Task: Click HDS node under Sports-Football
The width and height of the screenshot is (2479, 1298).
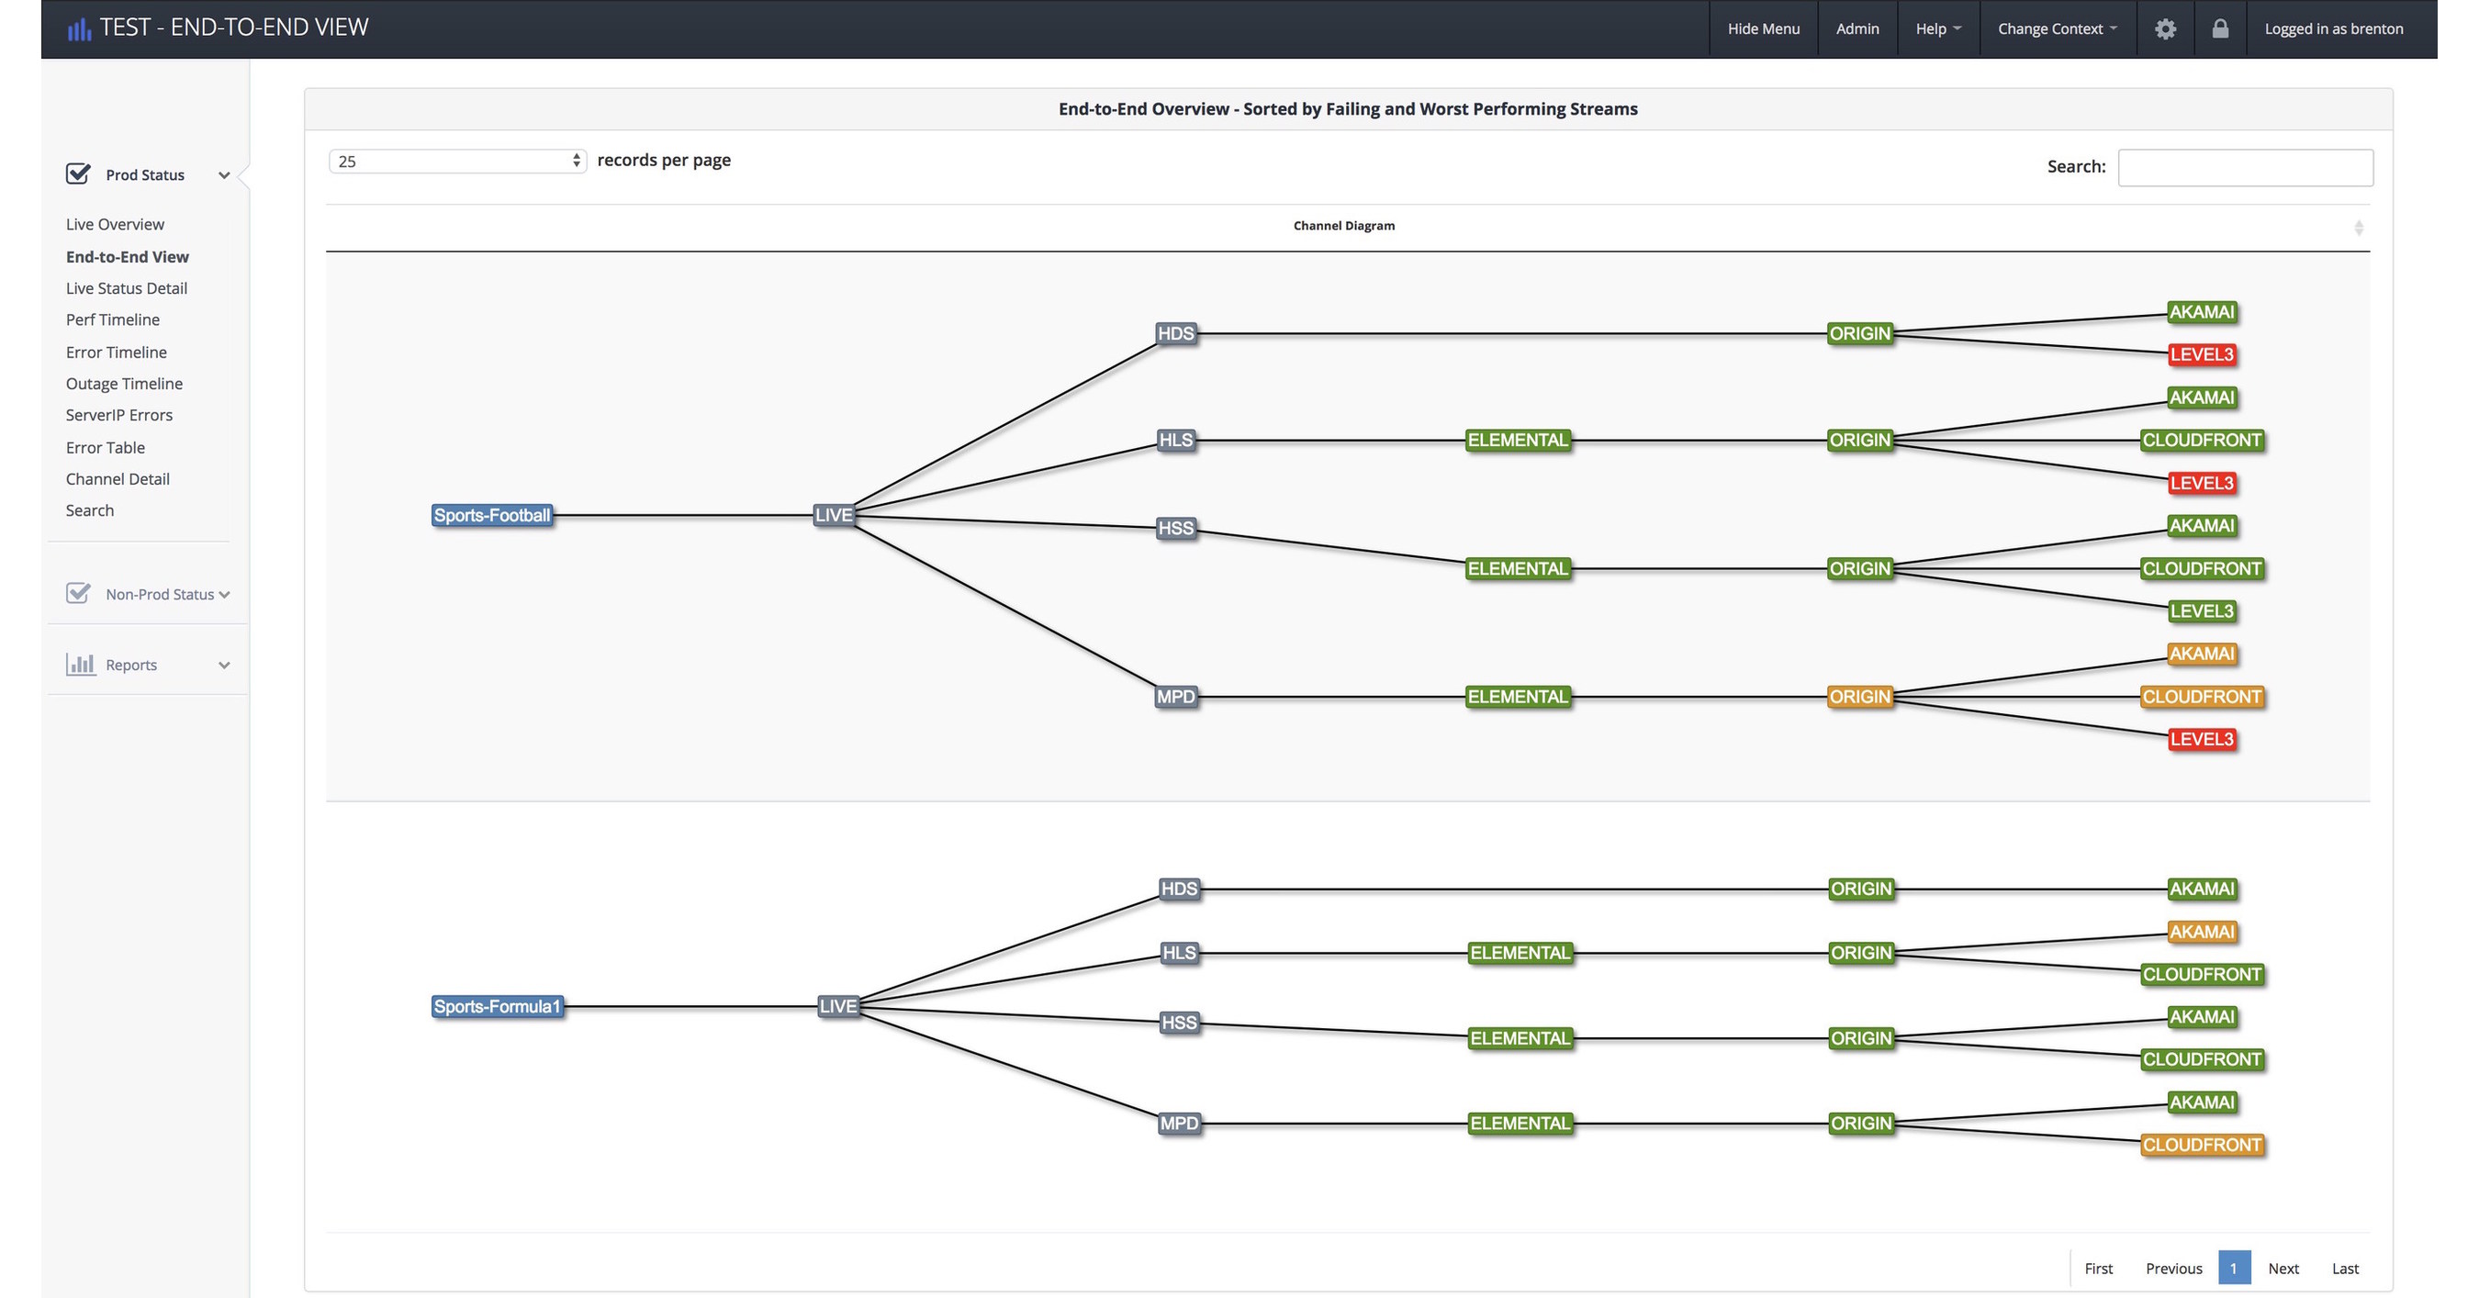Action: (1176, 334)
